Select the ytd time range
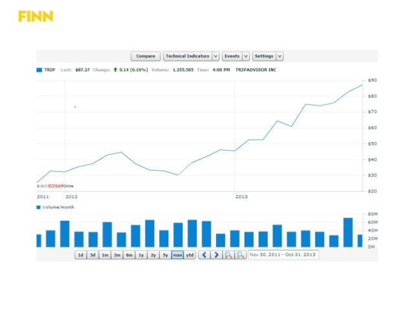The height and width of the screenshot is (312, 413). pos(190,255)
